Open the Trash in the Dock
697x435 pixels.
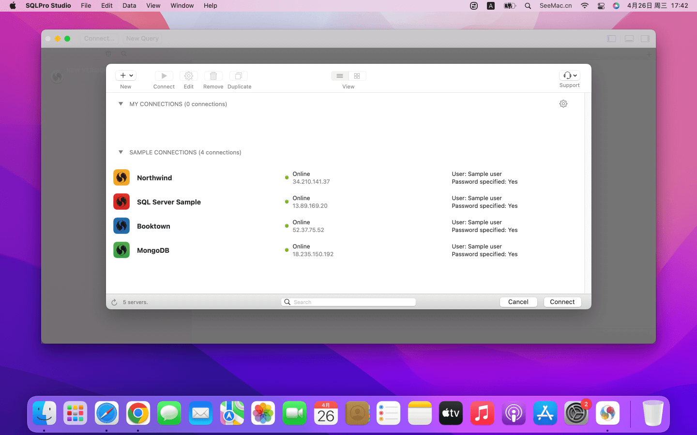click(653, 413)
